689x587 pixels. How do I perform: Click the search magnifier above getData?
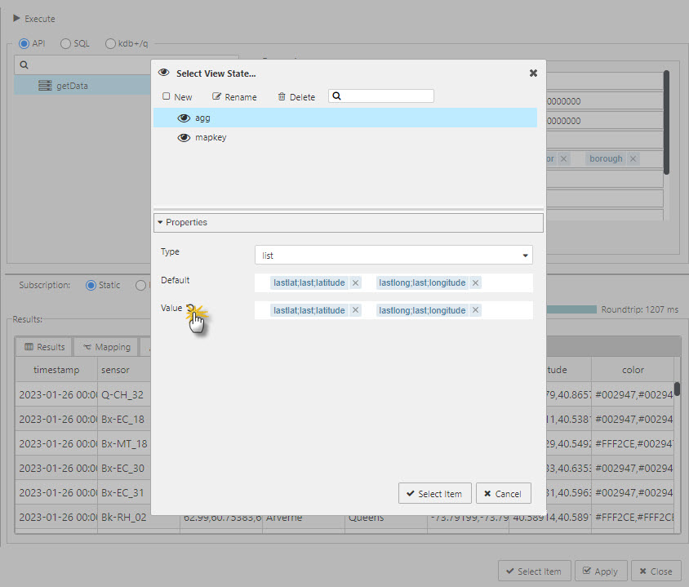click(24, 64)
